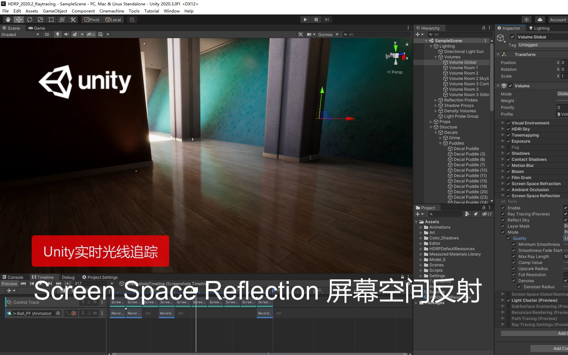The height and width of the screenshot is (355, 568).
Task: Click search by label icon in Project
Action: (476, 214)
